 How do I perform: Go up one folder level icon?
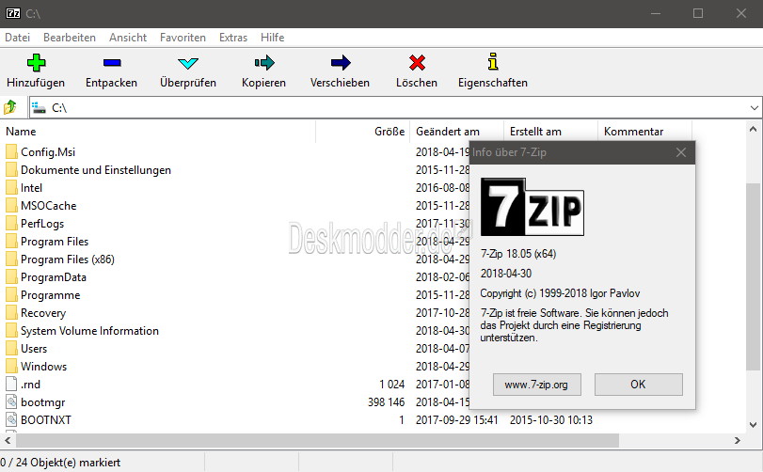(x=10, y=107)
